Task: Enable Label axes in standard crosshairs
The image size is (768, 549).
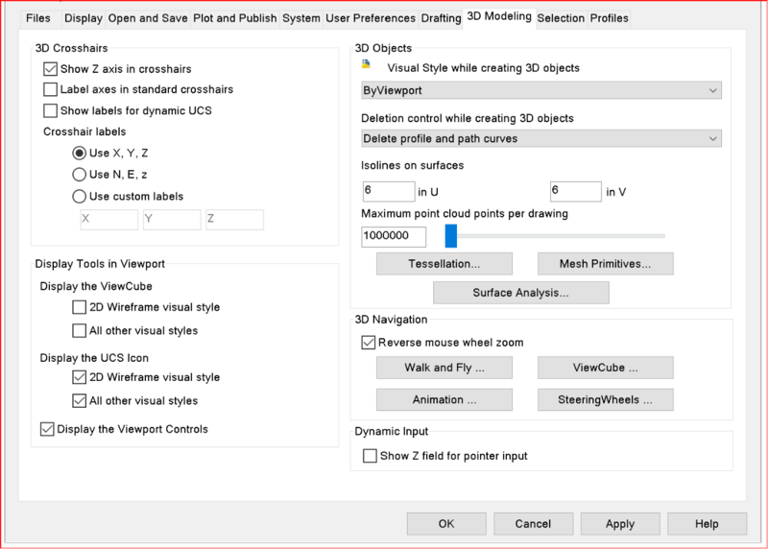Action: [x=51, y=89]
